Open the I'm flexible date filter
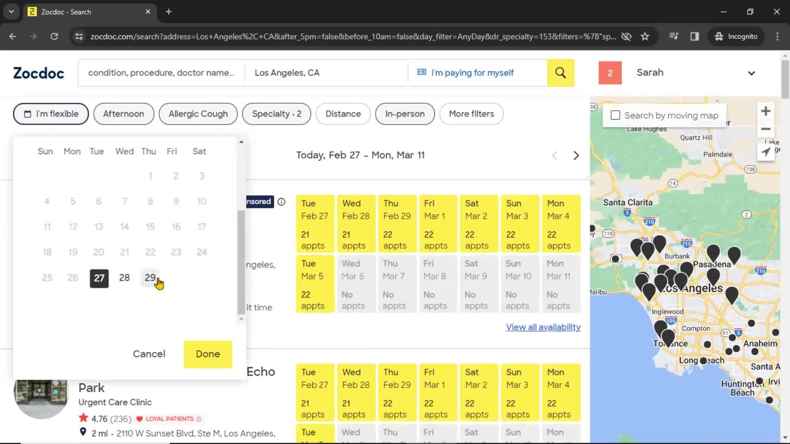This screenshot has height=444, width=790. pyautogui.click(x=51, y=114)
